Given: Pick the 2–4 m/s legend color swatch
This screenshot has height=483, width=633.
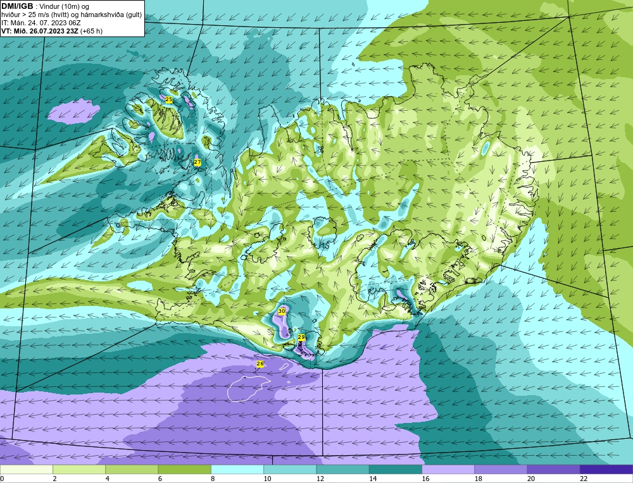Looking at the screenshot, I should click(x=79, y=470).
